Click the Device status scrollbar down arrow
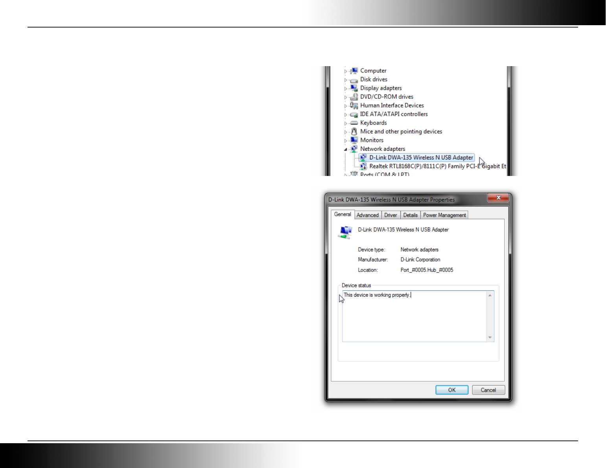 coord(490,337)
